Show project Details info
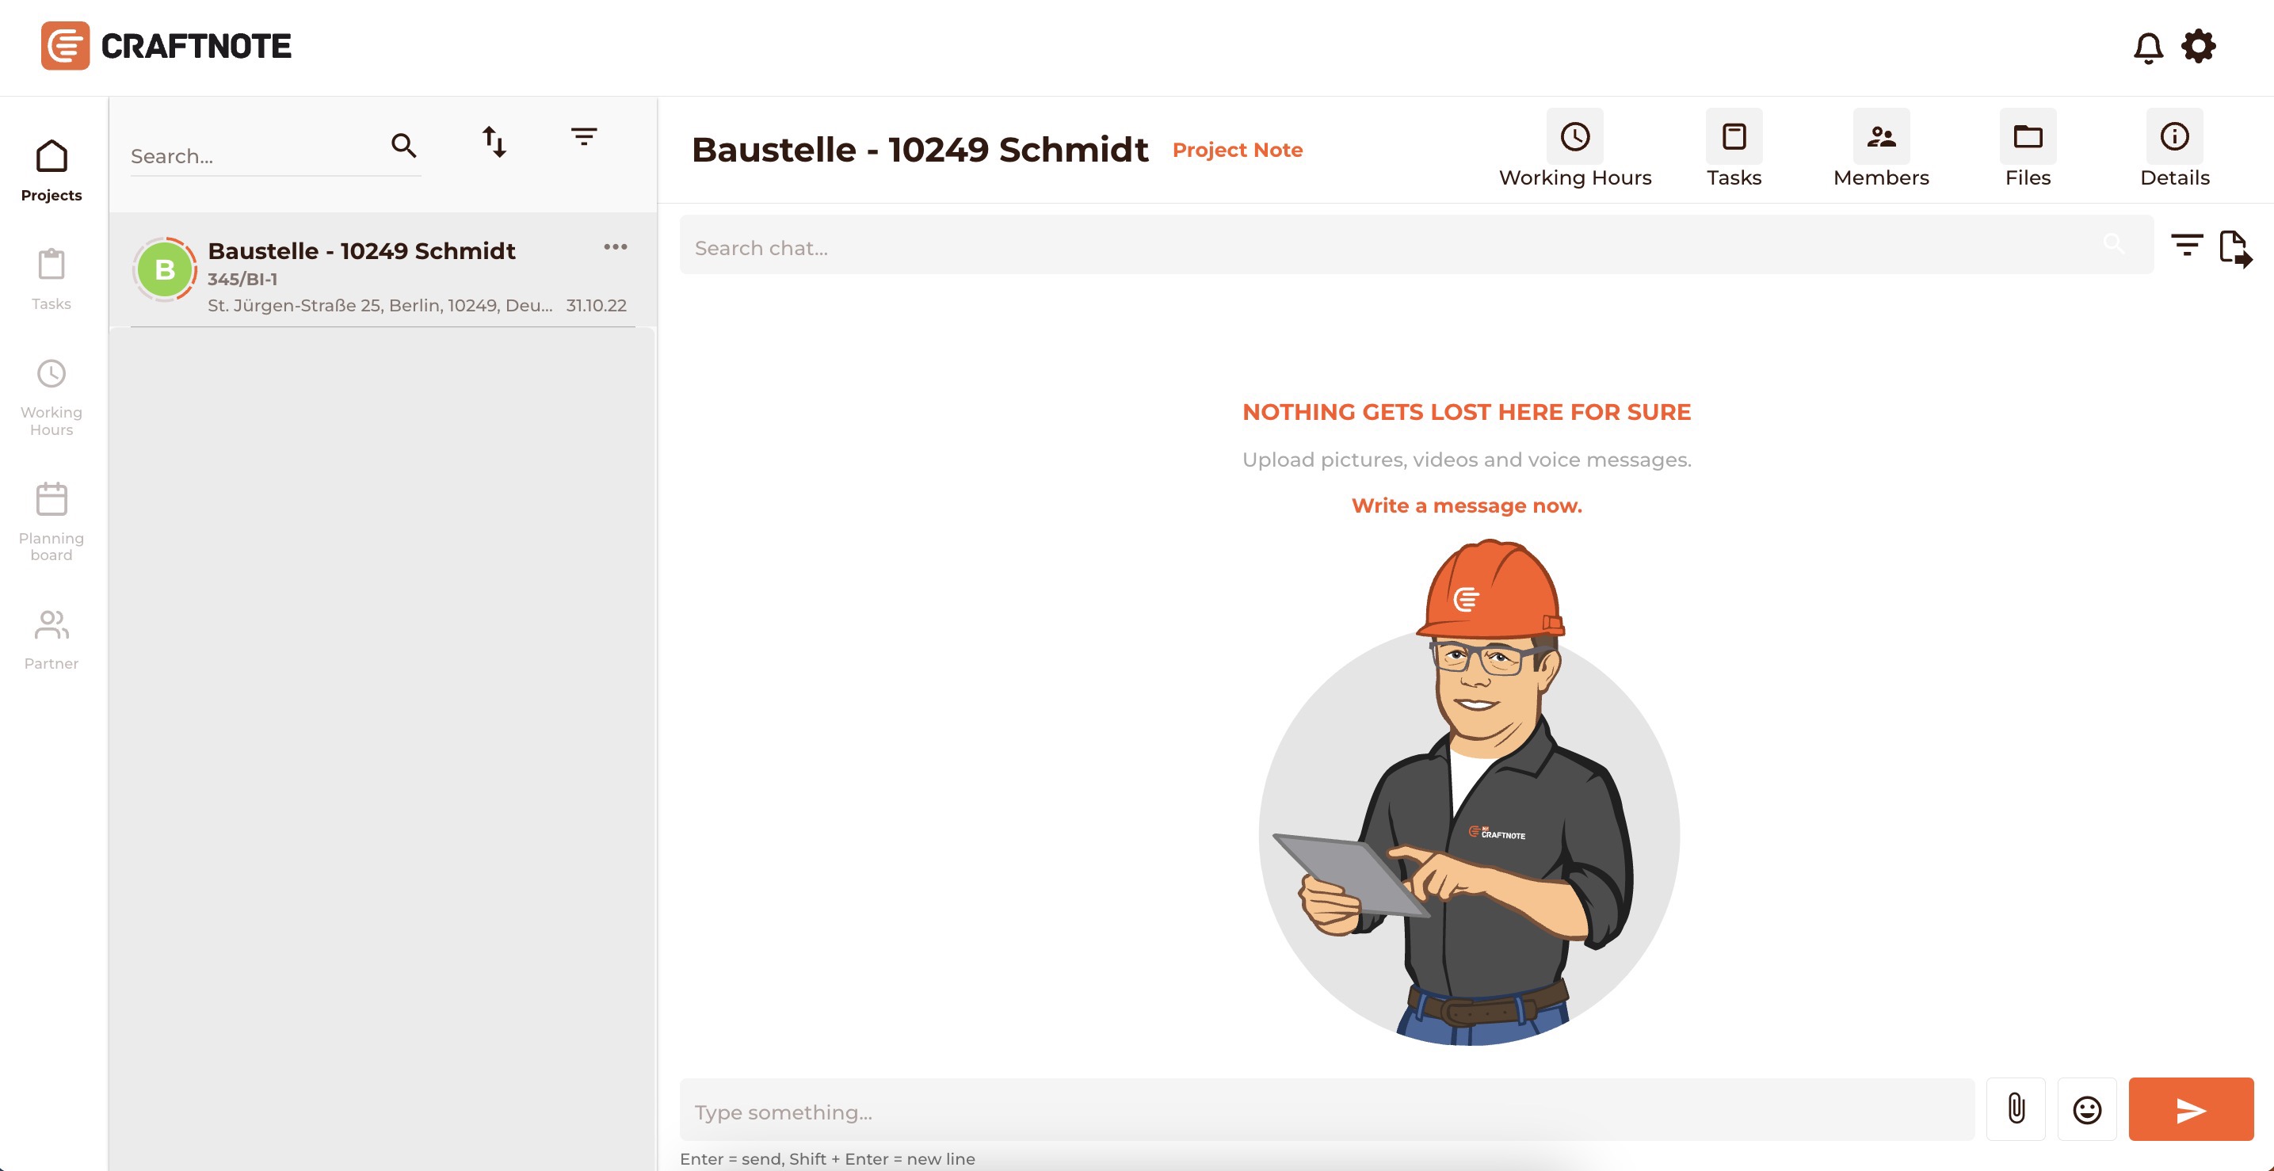The height and width of the screenshot is (1171, 2274). click(x=2174, y=149)
